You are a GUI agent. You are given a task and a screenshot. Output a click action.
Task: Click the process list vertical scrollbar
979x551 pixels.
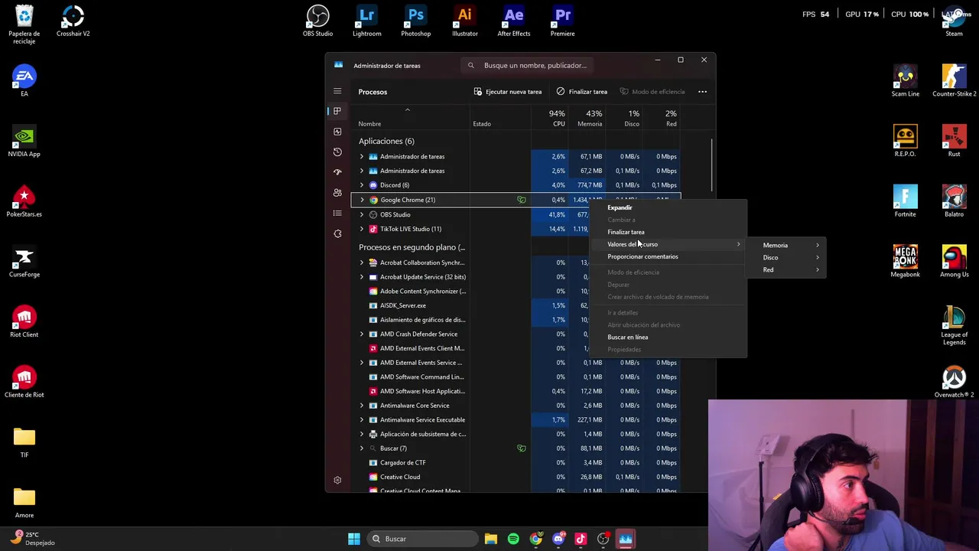coord(712,165)
